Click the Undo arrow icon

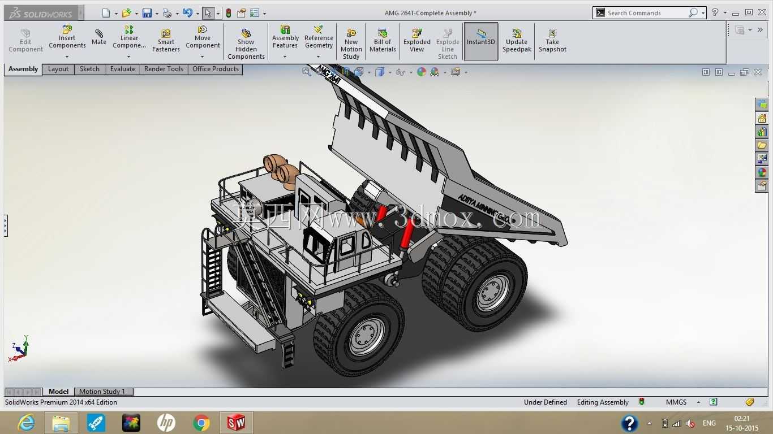[x=187, y=13]
